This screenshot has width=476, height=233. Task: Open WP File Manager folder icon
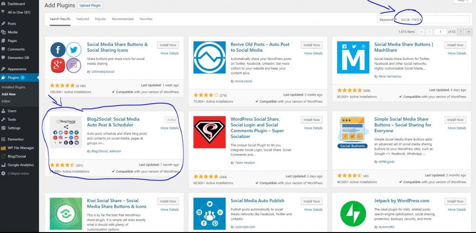[3, 148]
